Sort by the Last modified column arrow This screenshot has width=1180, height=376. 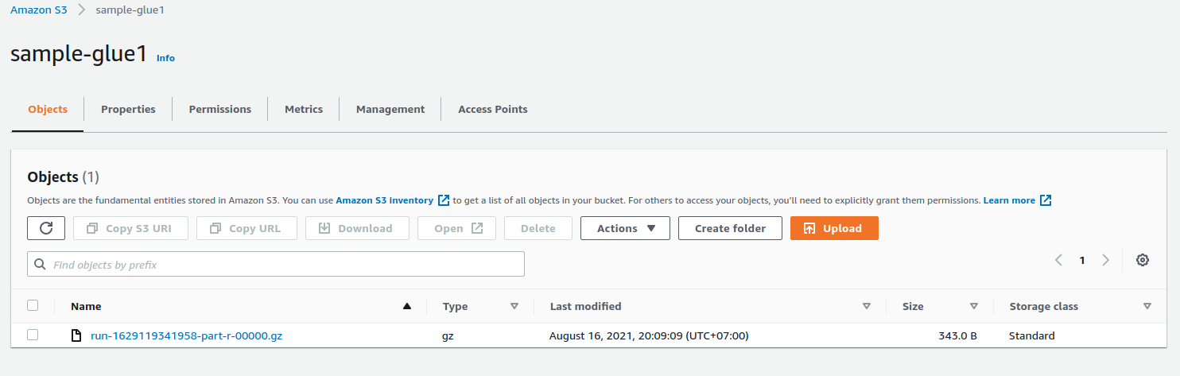pos(866,306)
